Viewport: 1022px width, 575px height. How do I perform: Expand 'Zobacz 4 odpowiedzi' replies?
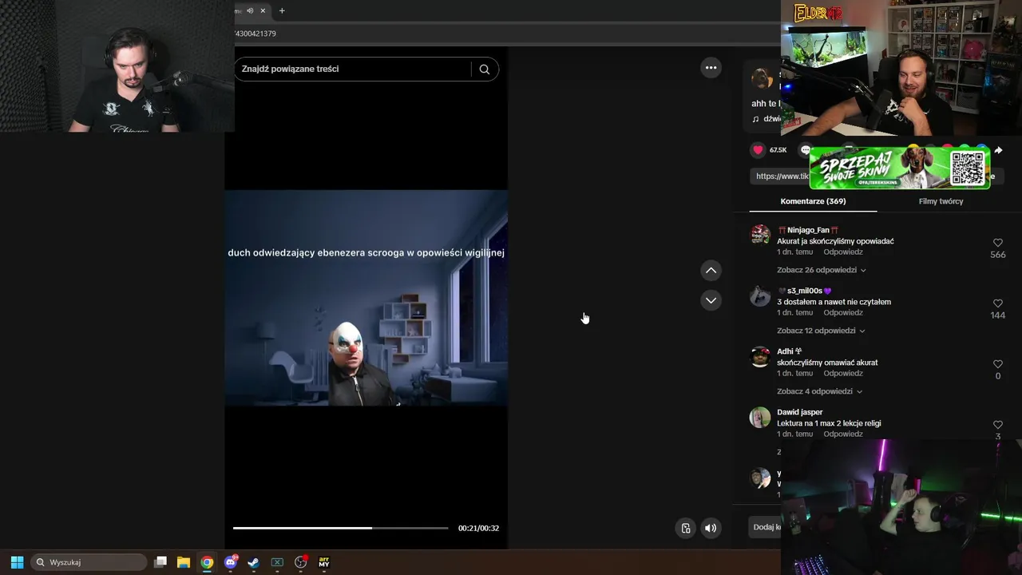click(819, 391)
